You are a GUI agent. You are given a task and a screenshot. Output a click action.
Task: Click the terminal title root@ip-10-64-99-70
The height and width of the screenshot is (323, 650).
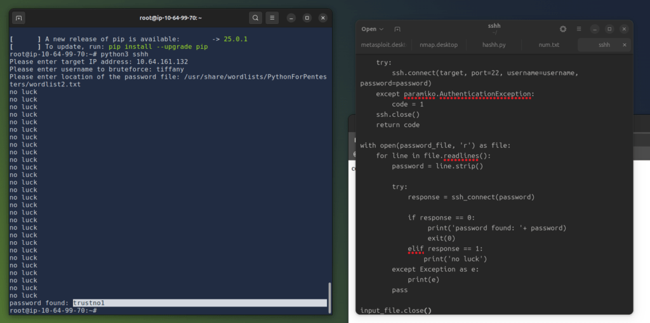point(171,18)
